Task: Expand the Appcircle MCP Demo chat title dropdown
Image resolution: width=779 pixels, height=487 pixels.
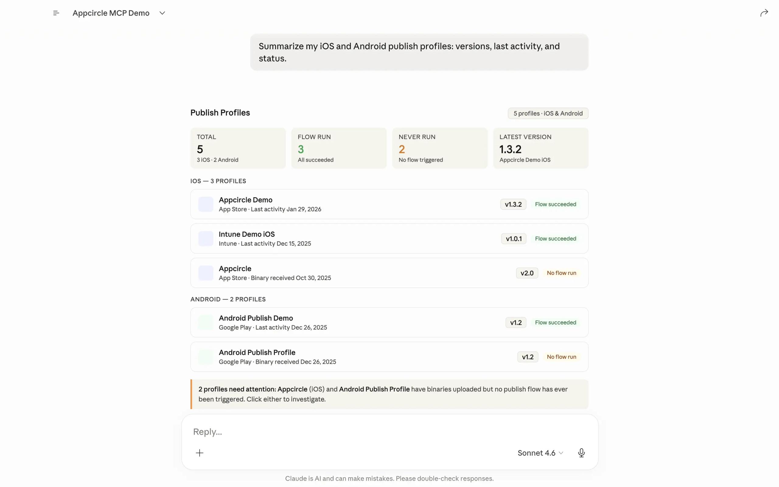Action: pos(162,13)
